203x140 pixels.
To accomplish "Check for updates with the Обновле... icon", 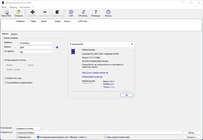I will click(83, 12).
